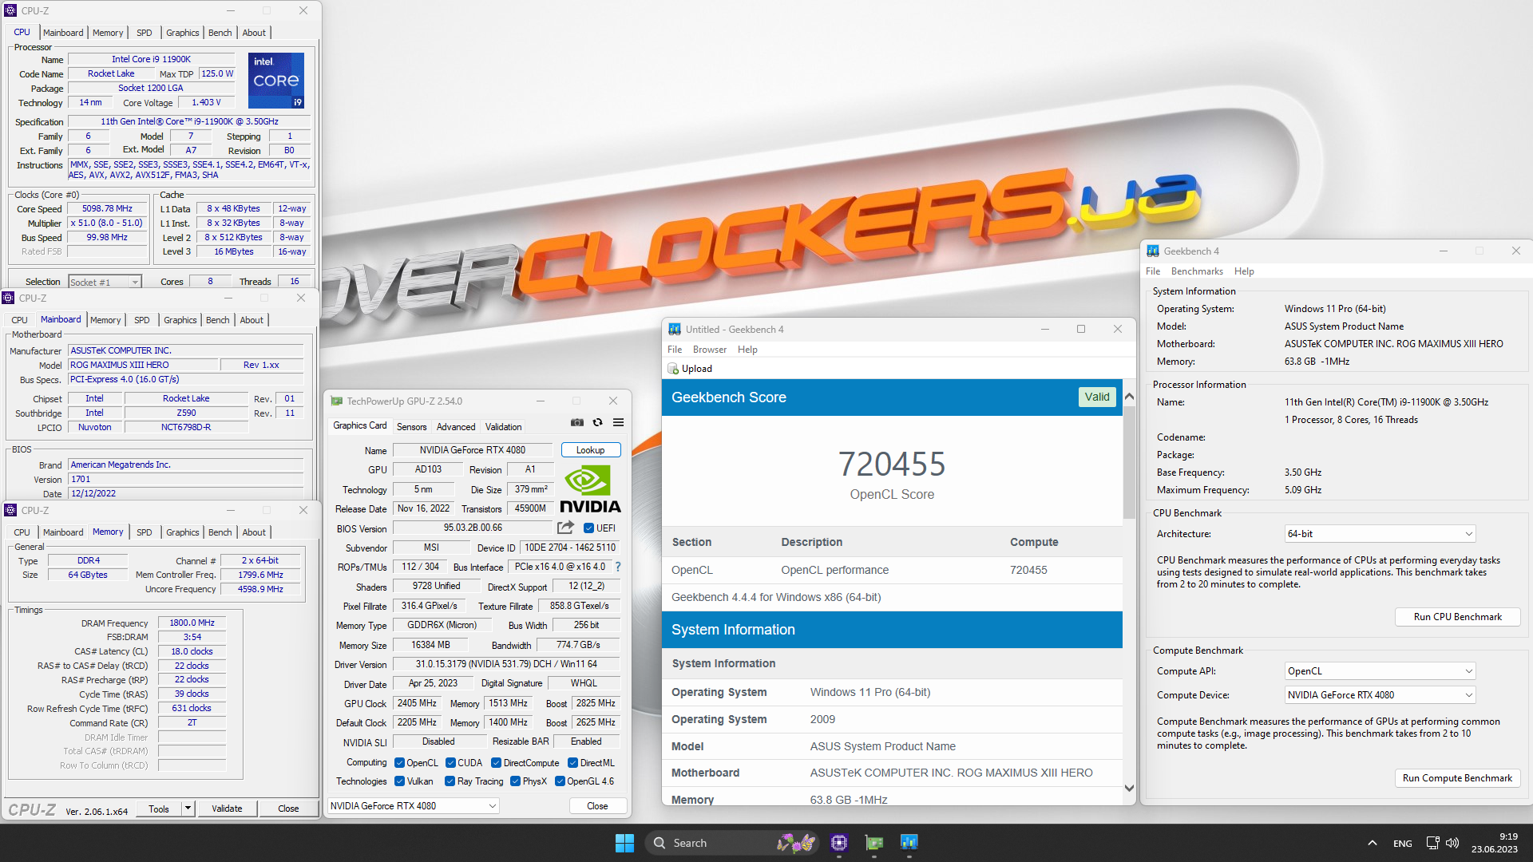Click the GPU-Z taskbar icon
This screenshot has width=1533, height=862.
pos(874,843)
